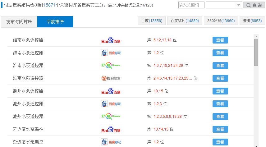This screenshot has width=266, height=147.
Task: Filter by 360好搜(13660) results
Action: tap(221, 21)
